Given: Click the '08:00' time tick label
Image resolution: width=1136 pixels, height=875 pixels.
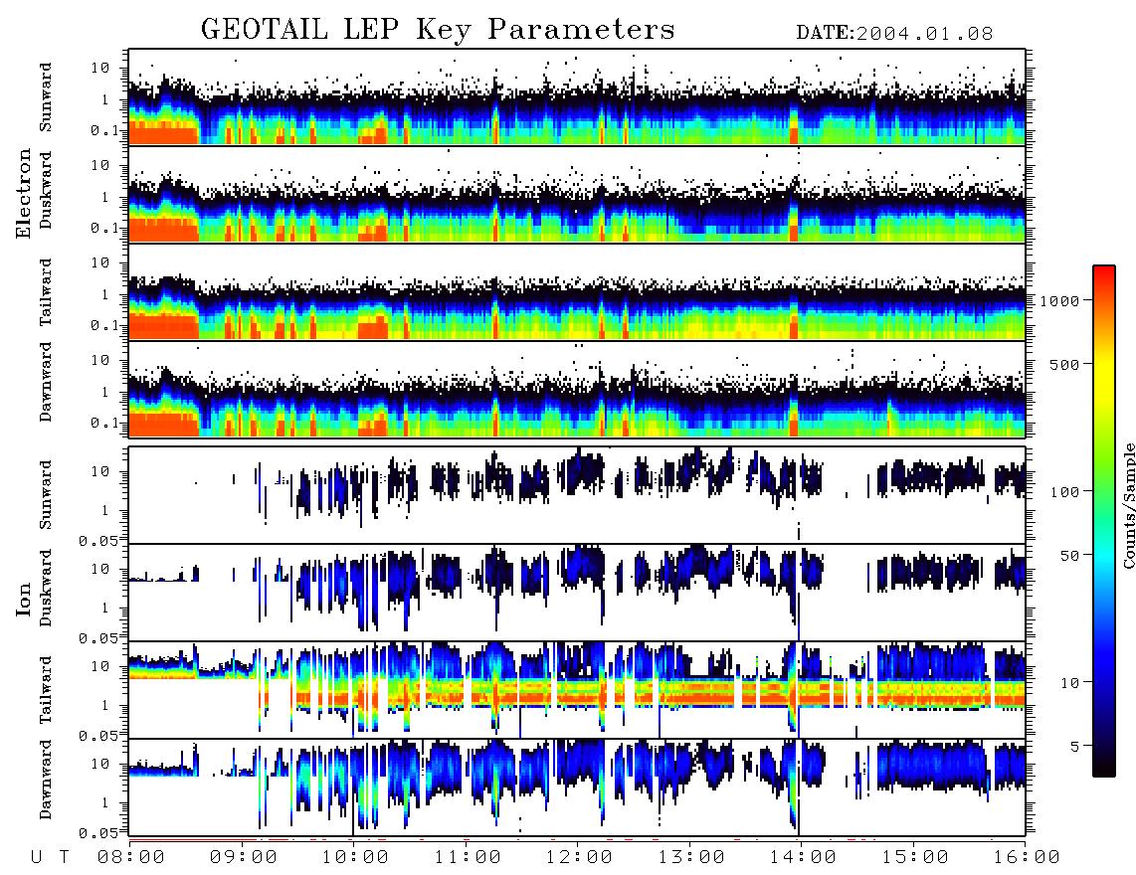Looking at the screenshot, I should tap(131, 857).
